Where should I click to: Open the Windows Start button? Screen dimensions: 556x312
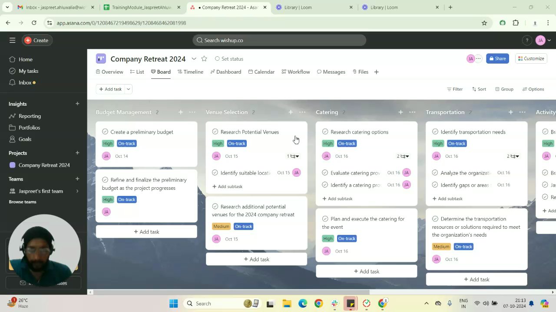(x=173, y=303)
